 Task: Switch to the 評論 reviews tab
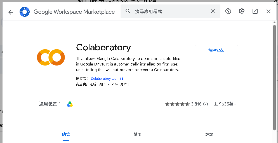(x=209, y=134)
